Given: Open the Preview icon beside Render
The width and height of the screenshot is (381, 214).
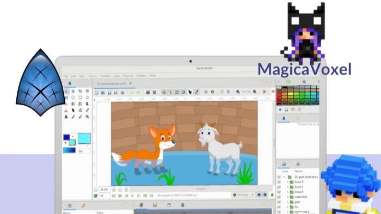Looking at the screenshot, I should [154, 93].
